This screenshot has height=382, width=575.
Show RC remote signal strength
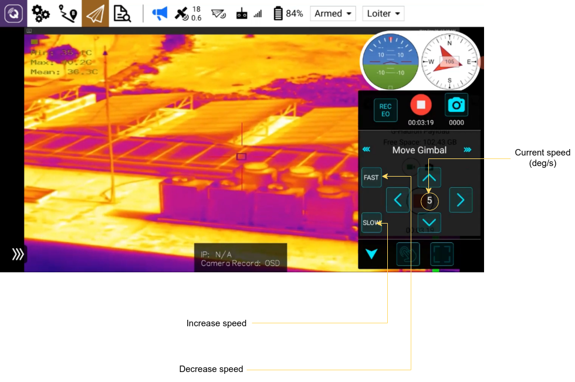pyautogui.click(x=248, y=13)
